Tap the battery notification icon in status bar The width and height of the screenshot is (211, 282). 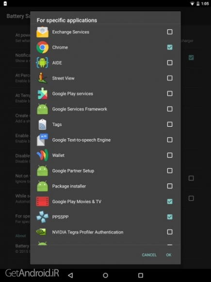click(5, 3)
